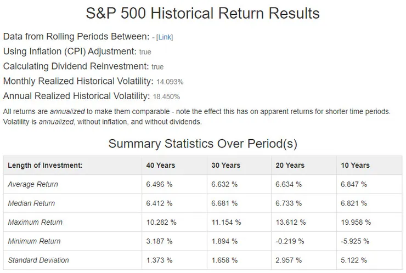Select the 20 Years column header
Viewport: 406px width, 273px height.
coord(290,166)
